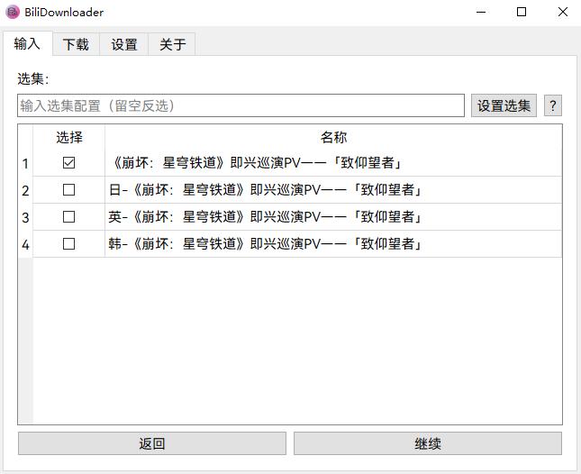
Task: Select row header number 3
Action: (25, 217)
